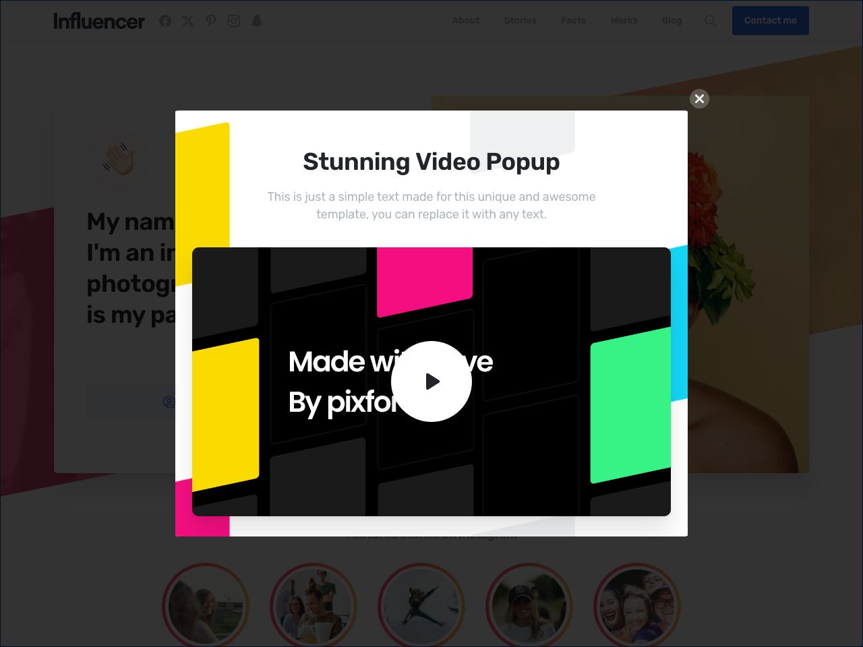The width and height of the screenshot is (863, 647).
Task: Click the Contact me button
Action: pos(771,21)
